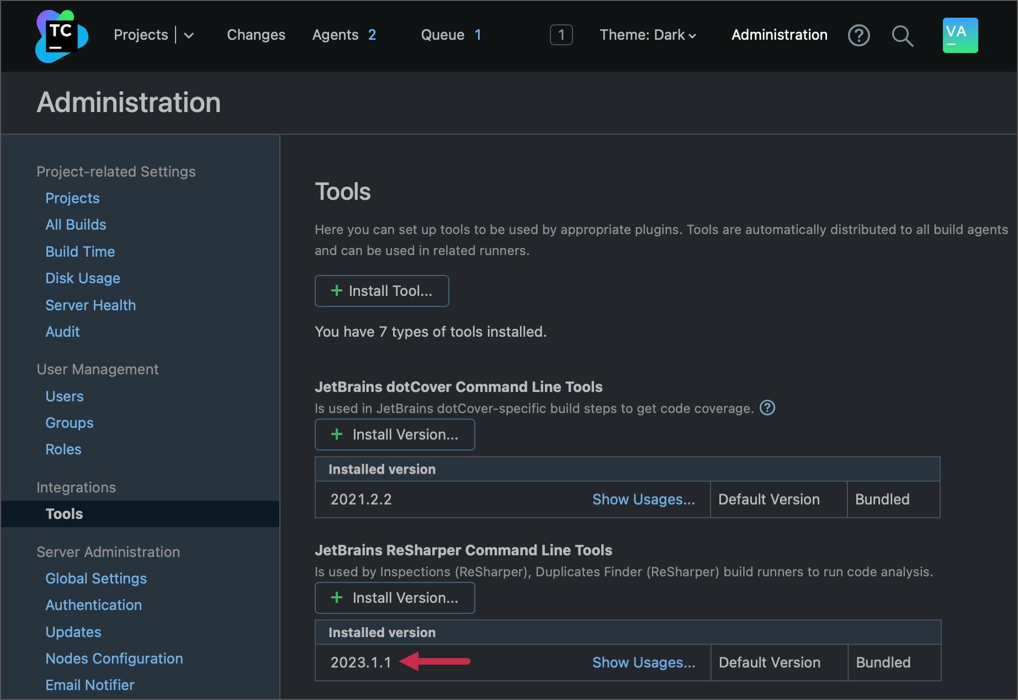
Task: Click the green plus in Install Tool button
Action: (x=336, y=291)
